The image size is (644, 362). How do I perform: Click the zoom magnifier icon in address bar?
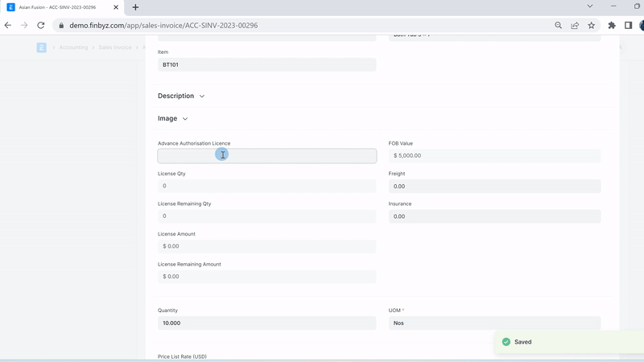click(558, 25)
